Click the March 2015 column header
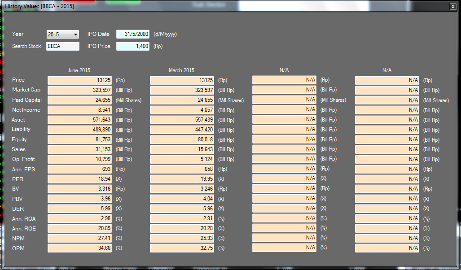This screenshot has height=270, width=461. click(181, 70)
